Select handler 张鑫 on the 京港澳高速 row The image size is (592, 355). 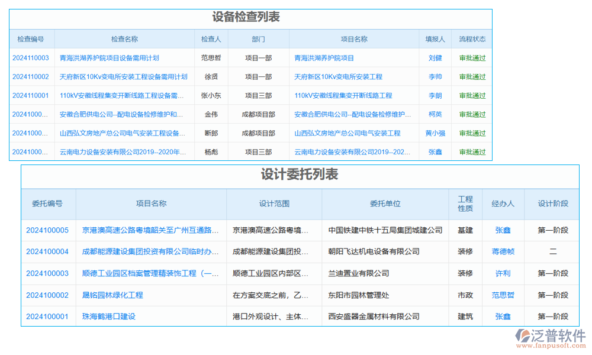coord(503,230)
